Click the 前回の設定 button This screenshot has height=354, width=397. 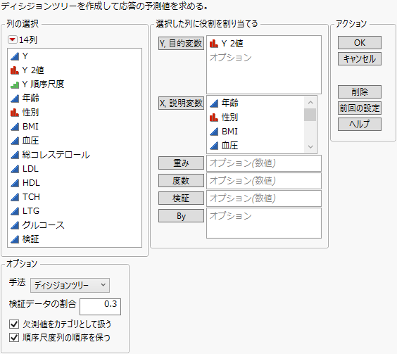(360, 108)
